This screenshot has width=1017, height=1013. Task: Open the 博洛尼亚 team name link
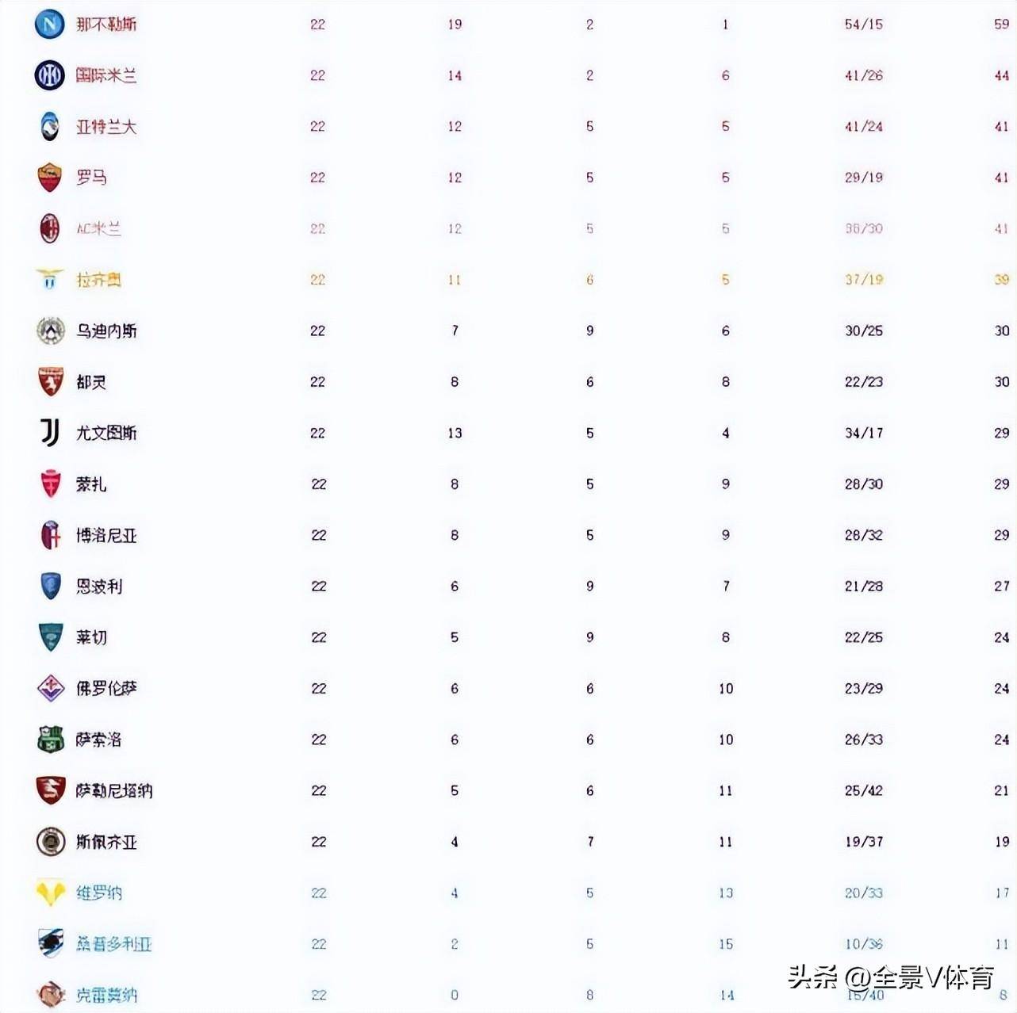click(106, 535)
